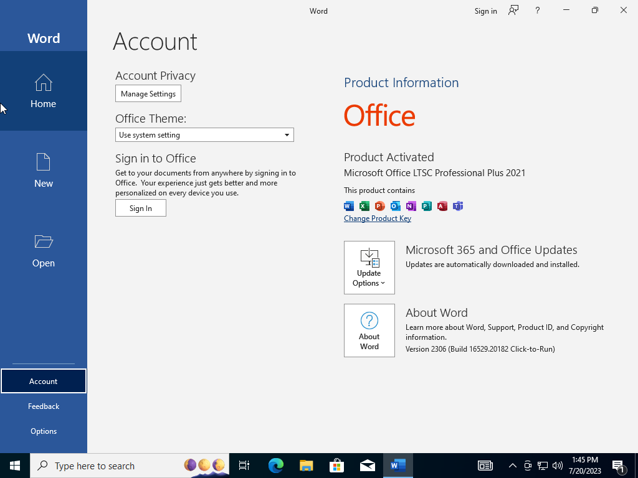Open the Windows Start menu

point(15,466)
